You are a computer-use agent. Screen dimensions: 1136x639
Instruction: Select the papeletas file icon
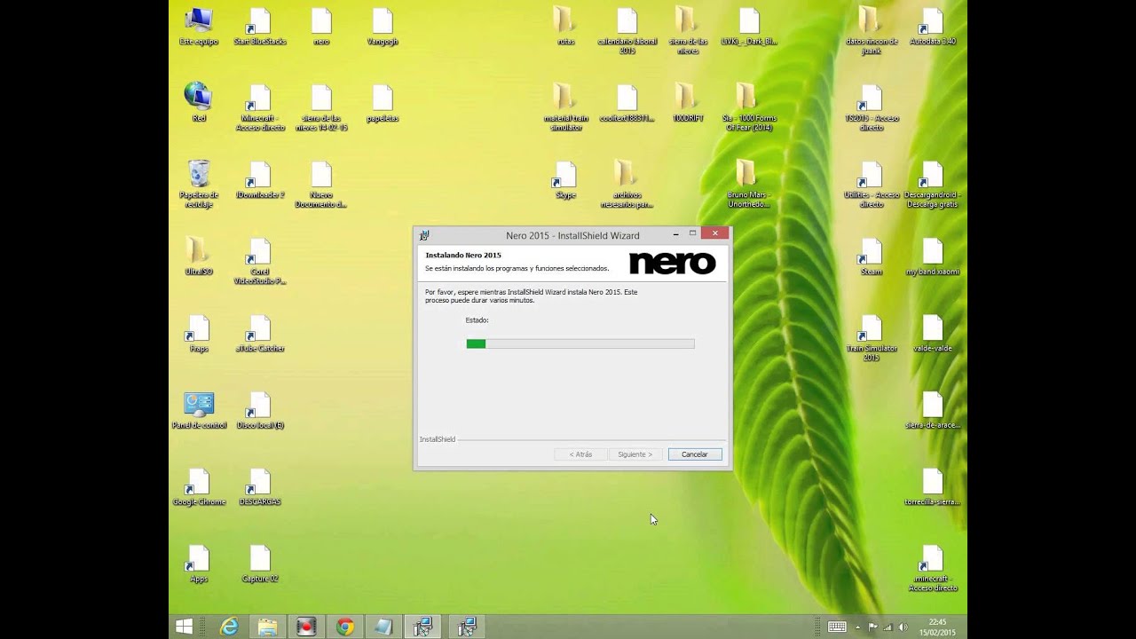(x=383, y=103)
